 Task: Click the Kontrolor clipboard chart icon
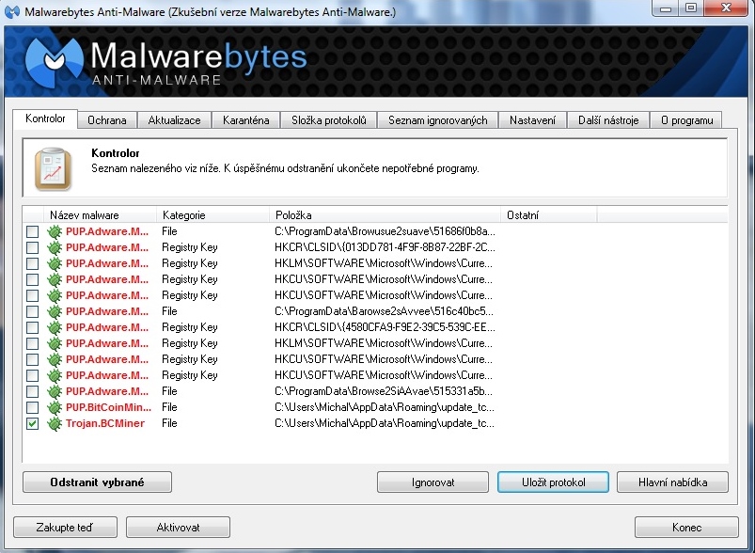pyautogui.click(x=53, y=168)
